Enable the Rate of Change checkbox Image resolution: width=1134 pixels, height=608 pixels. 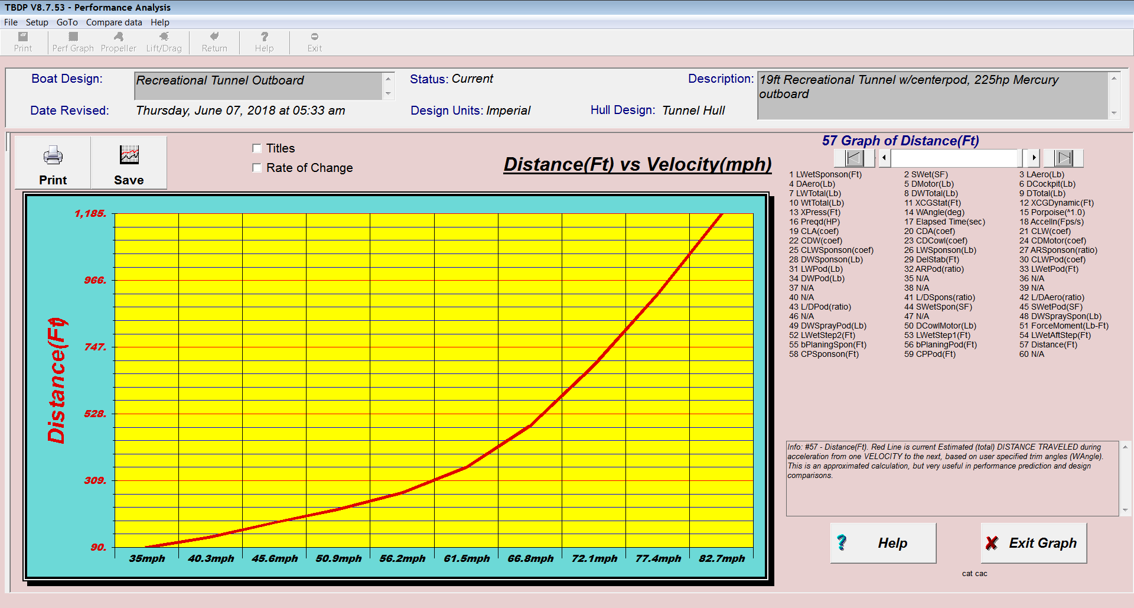(257, 168)
